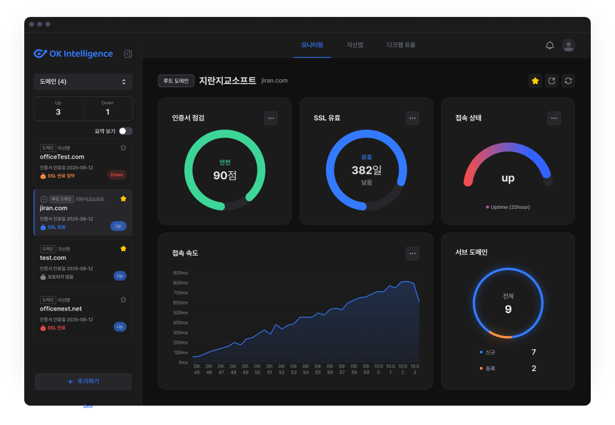Image resolution: width=615 pixels, height=425 pixels.
Task: Expand the plus icon on jiran.com card
Action: pos(44,199)
